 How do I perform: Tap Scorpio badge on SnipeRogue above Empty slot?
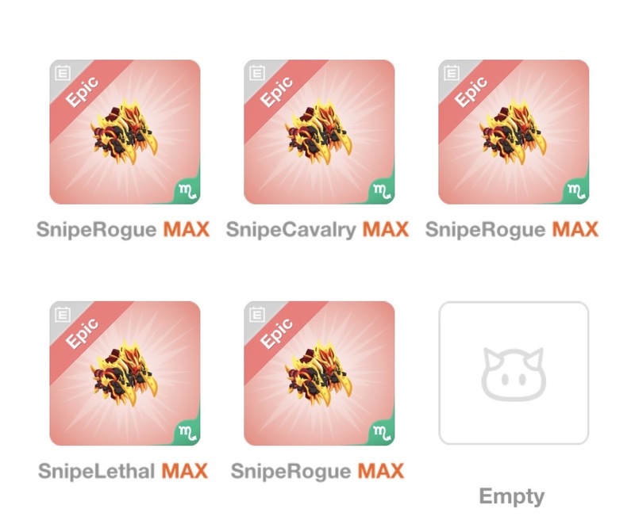[x=577, y=190]
